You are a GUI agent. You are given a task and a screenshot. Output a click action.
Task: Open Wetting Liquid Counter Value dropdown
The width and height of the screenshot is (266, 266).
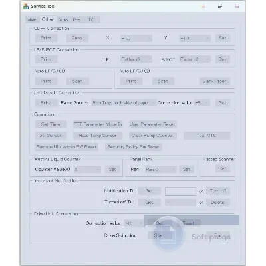[x=87, y=170]
